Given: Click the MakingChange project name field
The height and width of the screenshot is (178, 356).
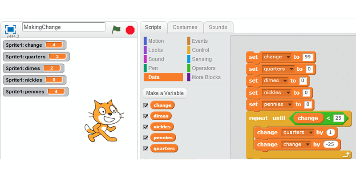Looking at the screenshot, I should [x=64, y=27].
